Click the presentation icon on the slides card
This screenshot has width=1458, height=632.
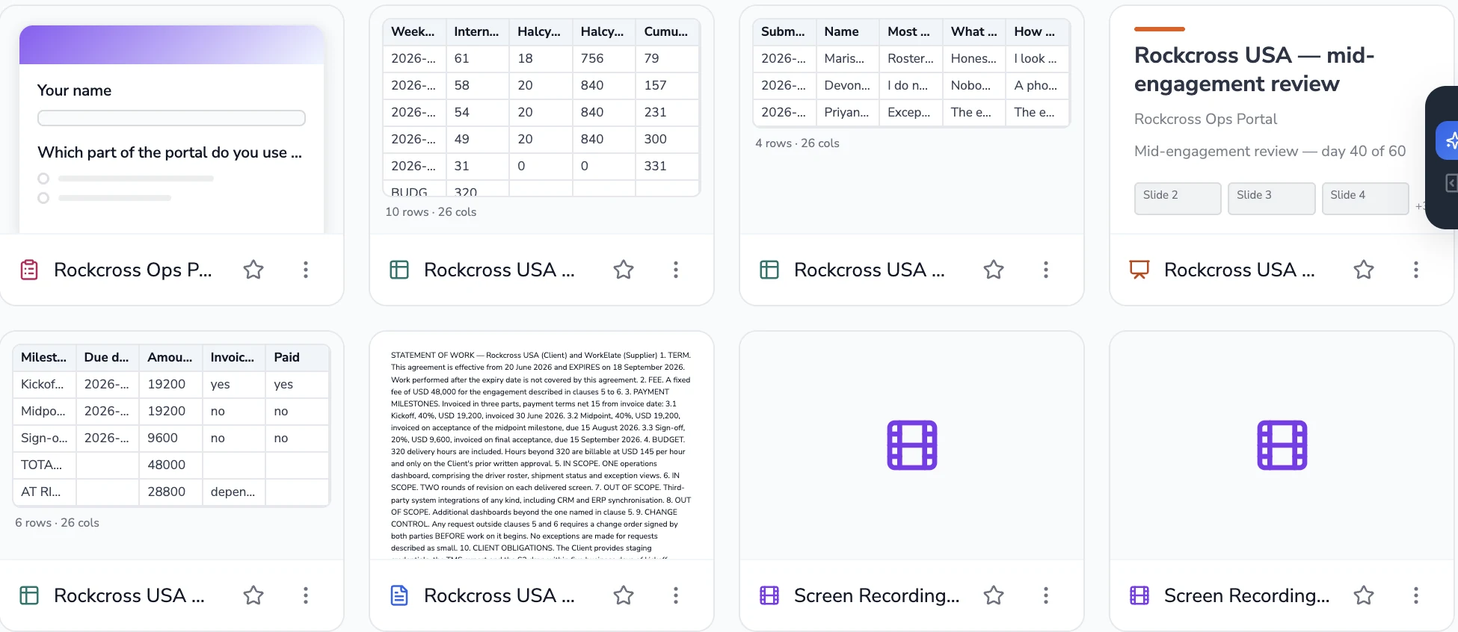(x=1139, y=270)
